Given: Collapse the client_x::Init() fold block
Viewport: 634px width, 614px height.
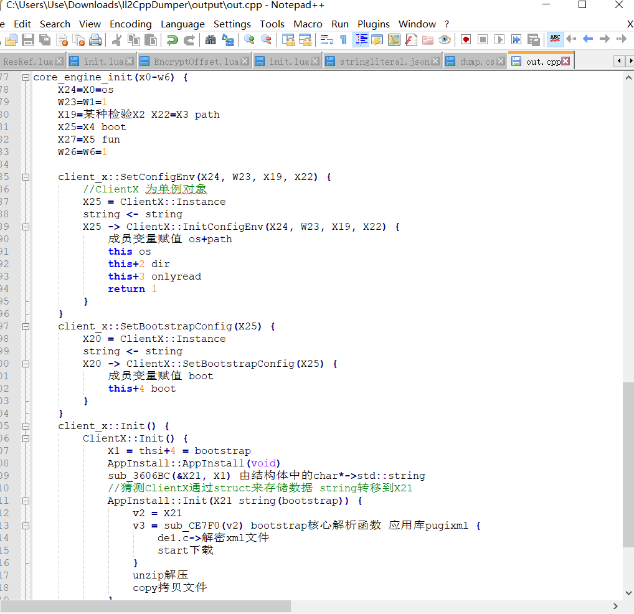Looking at the screenshot, I should (26, 426).
